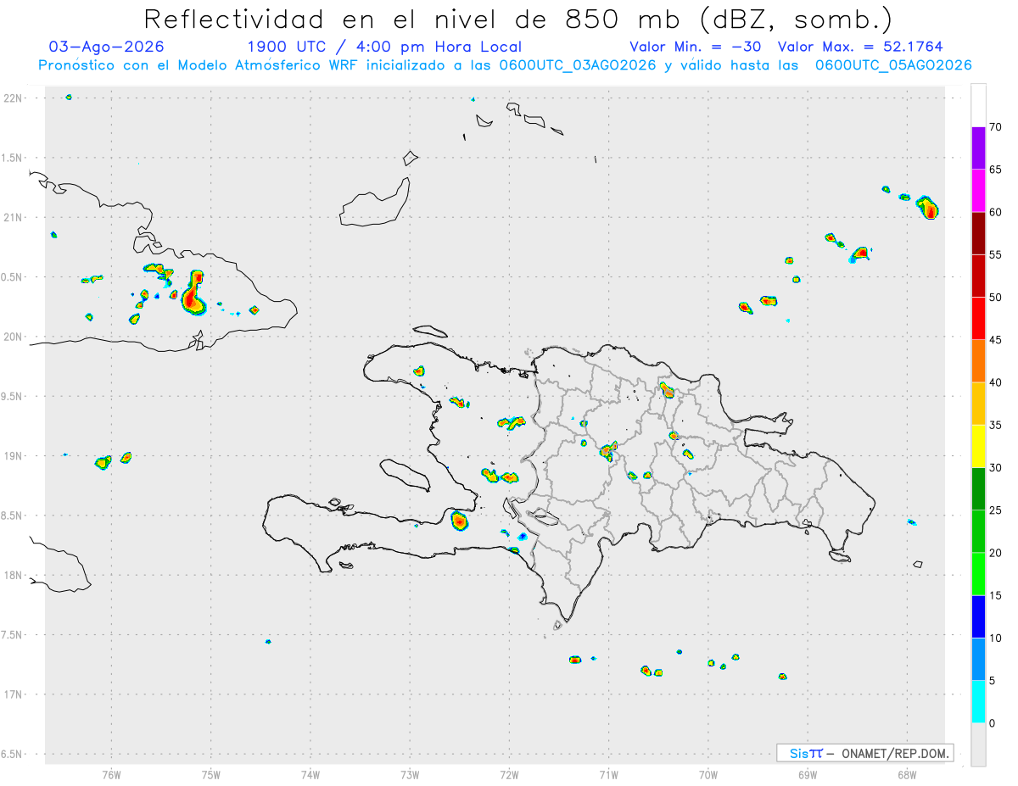Click the time text "1900 UTC / 4:00 pm Hora Local"
This screenshot has height=786, width=1018.
point(384,47)
